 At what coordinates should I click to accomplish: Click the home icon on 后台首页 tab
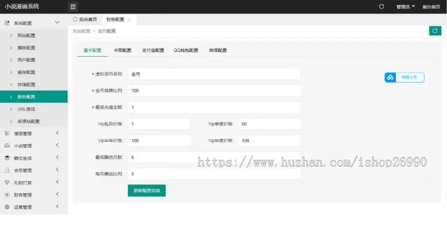(75, 19)
